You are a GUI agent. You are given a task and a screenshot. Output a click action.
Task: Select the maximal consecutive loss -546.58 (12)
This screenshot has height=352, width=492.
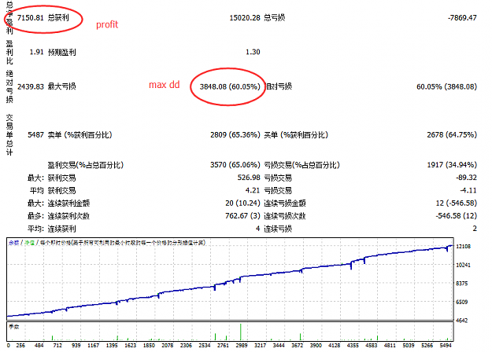457,216
